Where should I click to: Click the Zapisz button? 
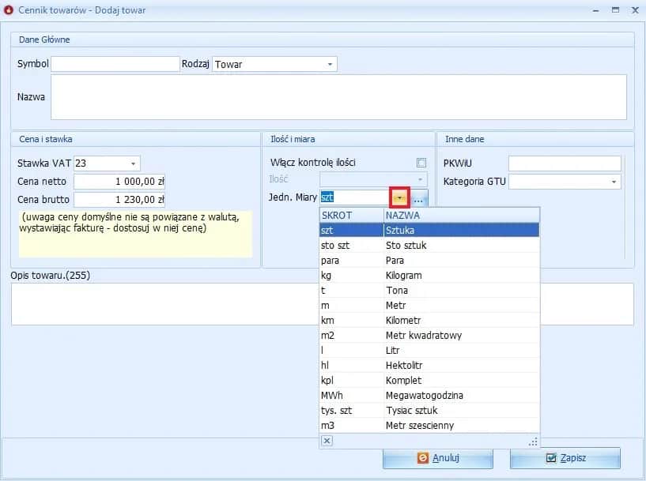[565, 458]
